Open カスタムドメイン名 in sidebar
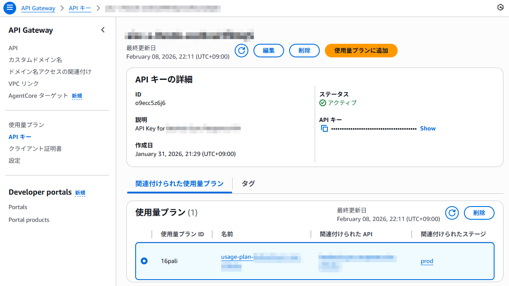The image size is (509, 286). tap(35, 60)
